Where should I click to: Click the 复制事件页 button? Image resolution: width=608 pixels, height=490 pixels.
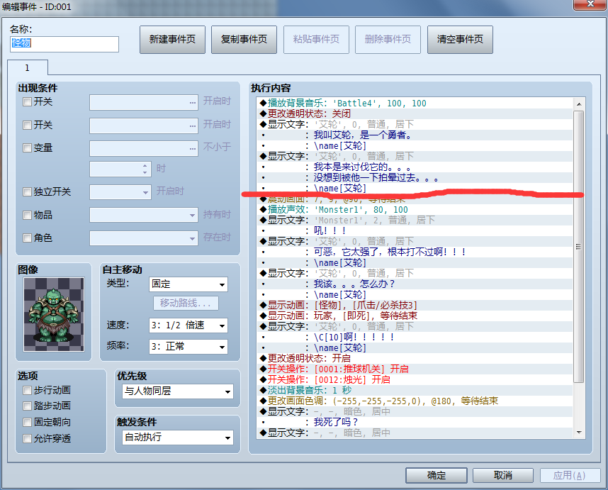[244, 39]
